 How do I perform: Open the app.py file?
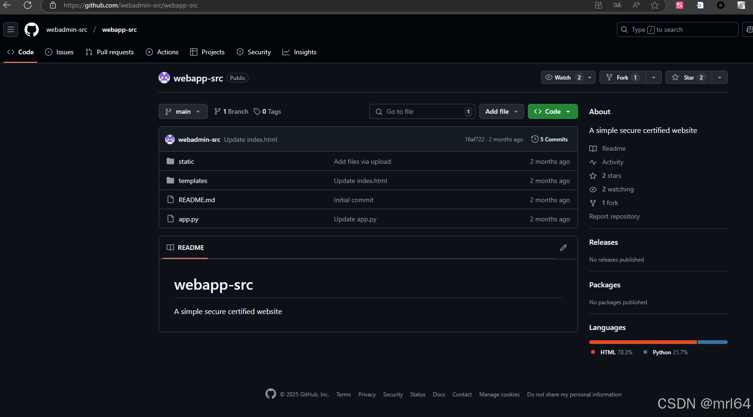click(x=189, y=219)
